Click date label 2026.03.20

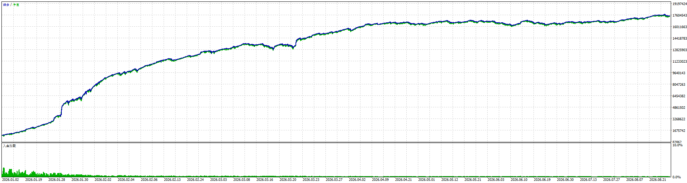click(x=288, y=180)
